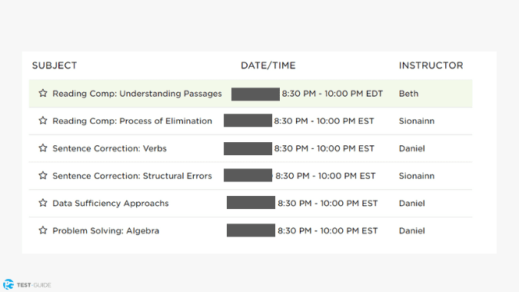Star the Problem Solving: Algebra class
519x292 pixels.
point(43,231)
